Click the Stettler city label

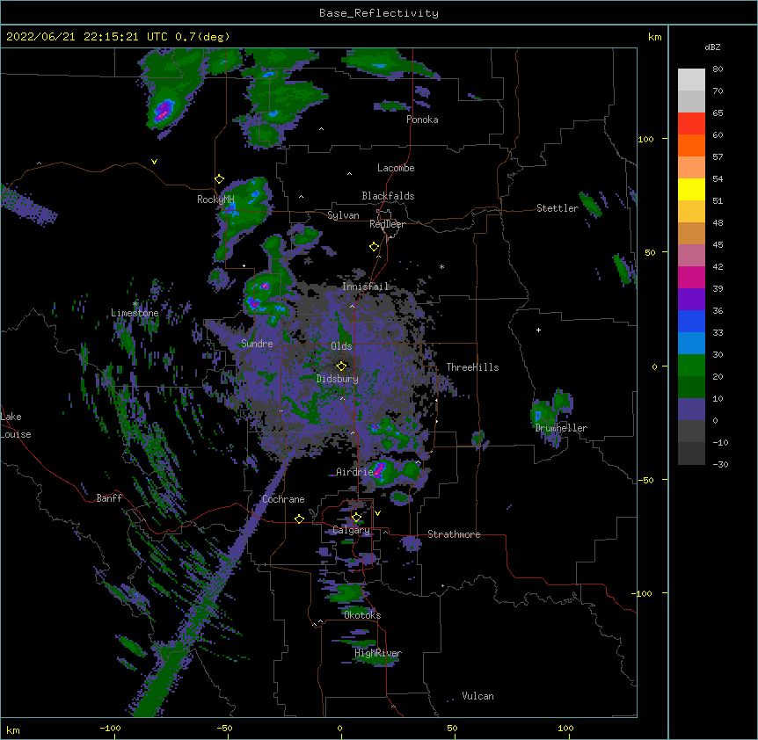tap(558, 208)
